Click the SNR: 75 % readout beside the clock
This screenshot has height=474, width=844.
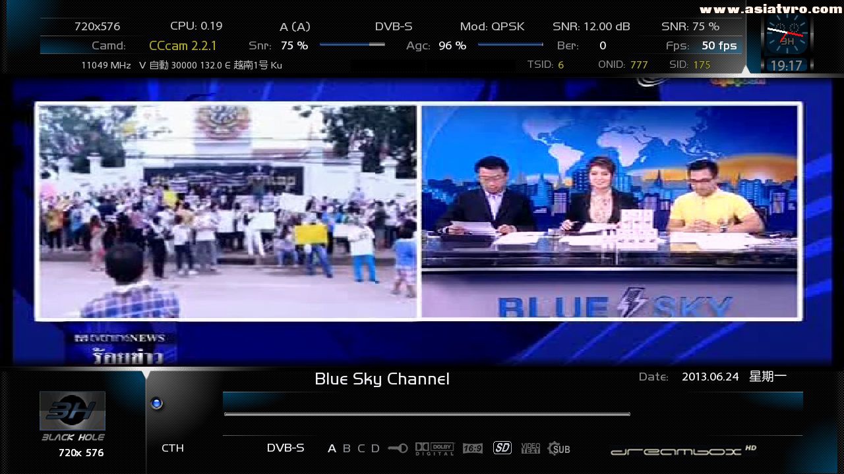[x=690, y=26]
